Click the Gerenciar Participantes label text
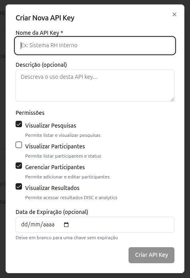The image size is (190, 278). [55, 167]
